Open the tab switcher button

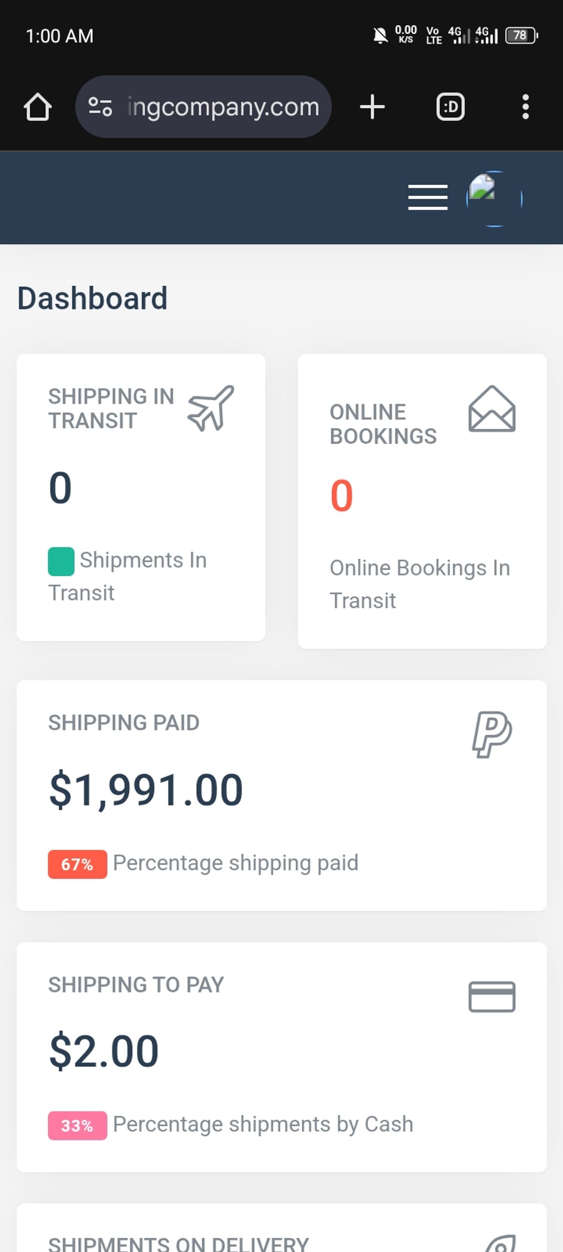pyautogui.click(x=450, y=107)
